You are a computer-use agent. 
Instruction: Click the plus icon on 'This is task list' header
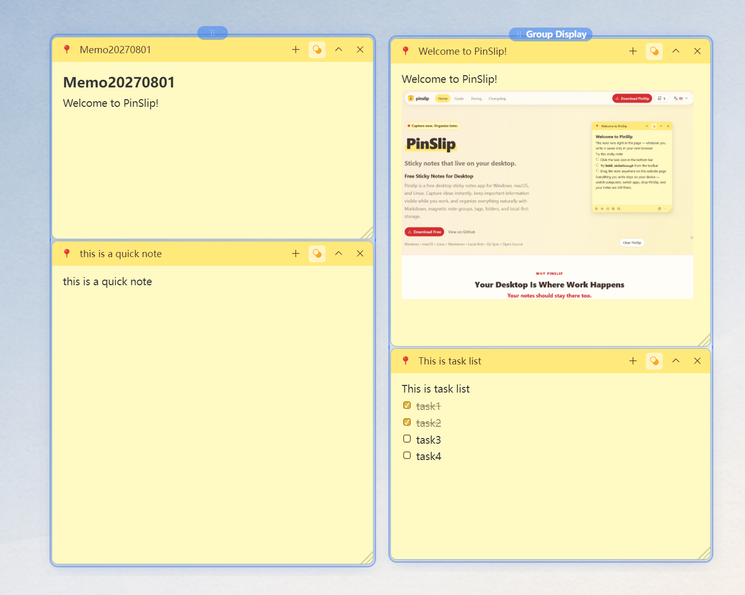tap(633, 361)
